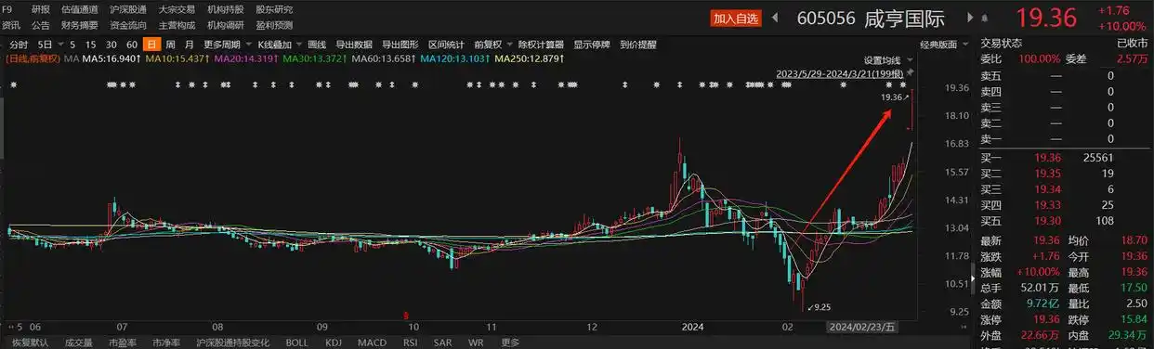Image resolution: width=1154 pixels, height=349 pixels.
Task: Click the pin icon beside date range
Action: point(911,72)
